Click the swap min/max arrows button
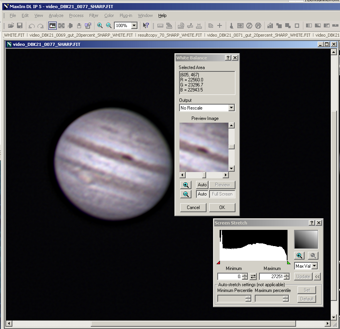The width and height of the screenshot is (340, 329). click(253, 276)
